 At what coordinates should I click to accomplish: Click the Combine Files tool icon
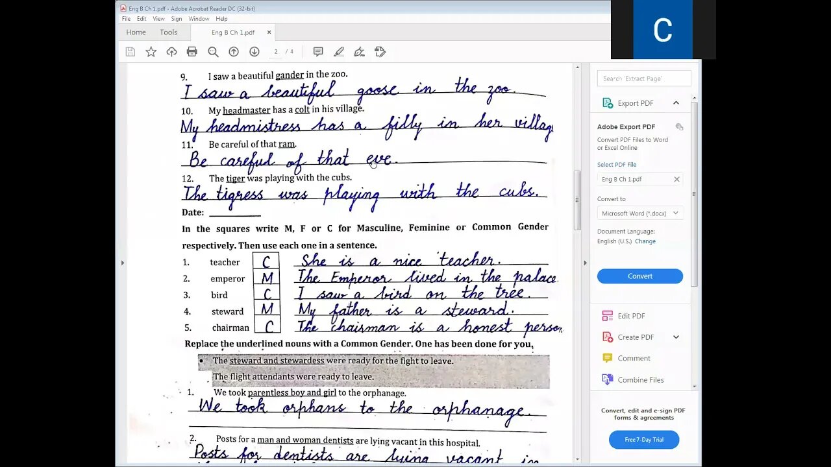pos(608,379)
